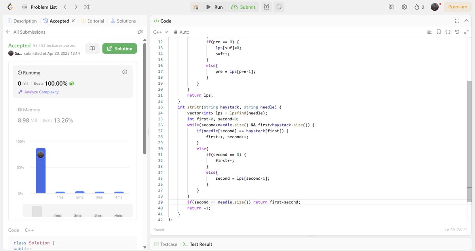The image size is (475, 251).
Task: Open the Test Result tab
Action: 198,244
